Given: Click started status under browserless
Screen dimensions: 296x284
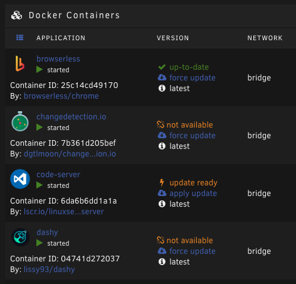Looking at the screenshot, I should coord(58,70).
